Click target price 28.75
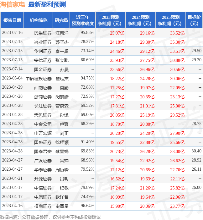This screenshot has width=203, height=220. pos(196,124)
